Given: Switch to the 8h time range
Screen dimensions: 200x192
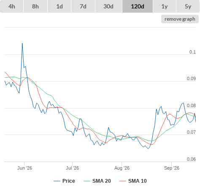Looking at the screenshot, I should coord(35,6).
